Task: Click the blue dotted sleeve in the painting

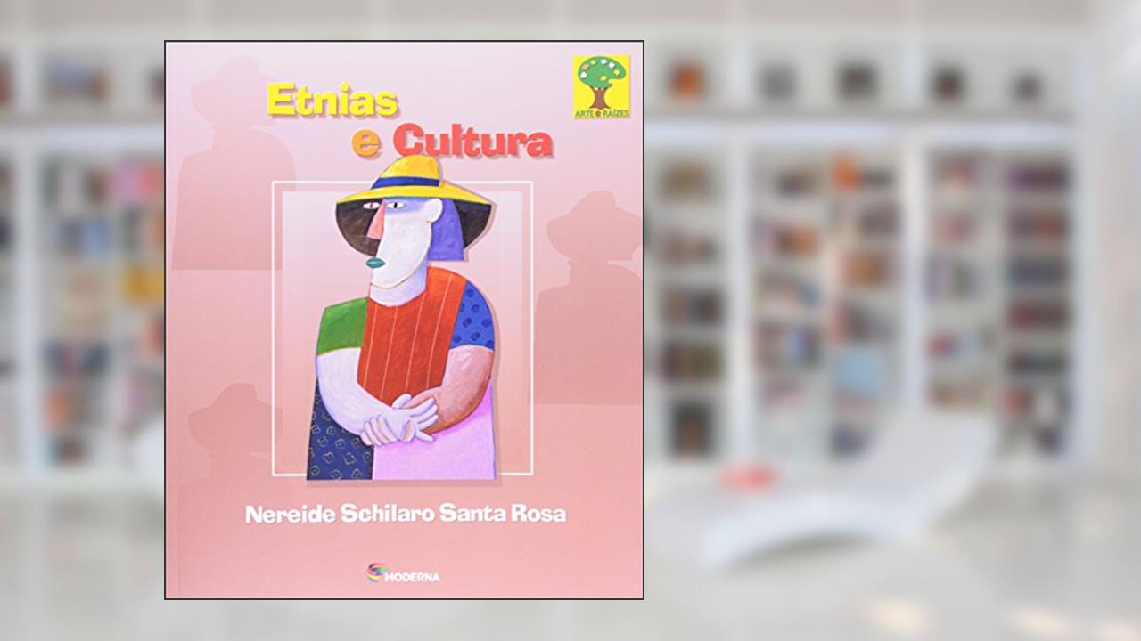Action: click(473, 316)
